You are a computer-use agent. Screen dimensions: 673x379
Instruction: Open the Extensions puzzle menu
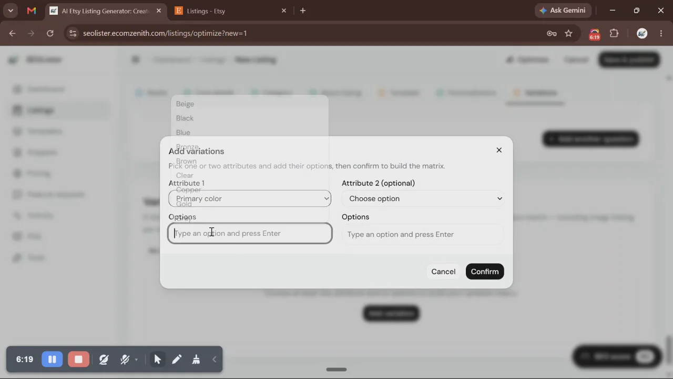click(614, 33)
